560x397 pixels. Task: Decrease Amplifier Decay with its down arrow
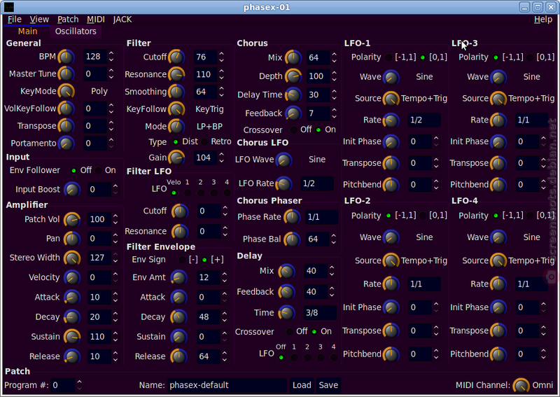point(115,320)
